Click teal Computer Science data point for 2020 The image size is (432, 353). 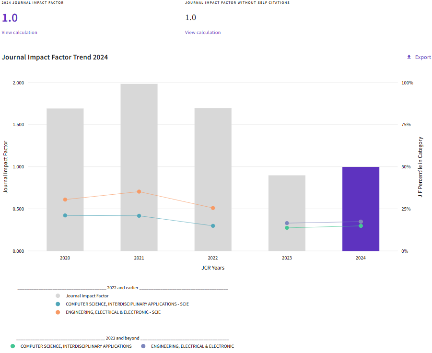pos(65,215)
